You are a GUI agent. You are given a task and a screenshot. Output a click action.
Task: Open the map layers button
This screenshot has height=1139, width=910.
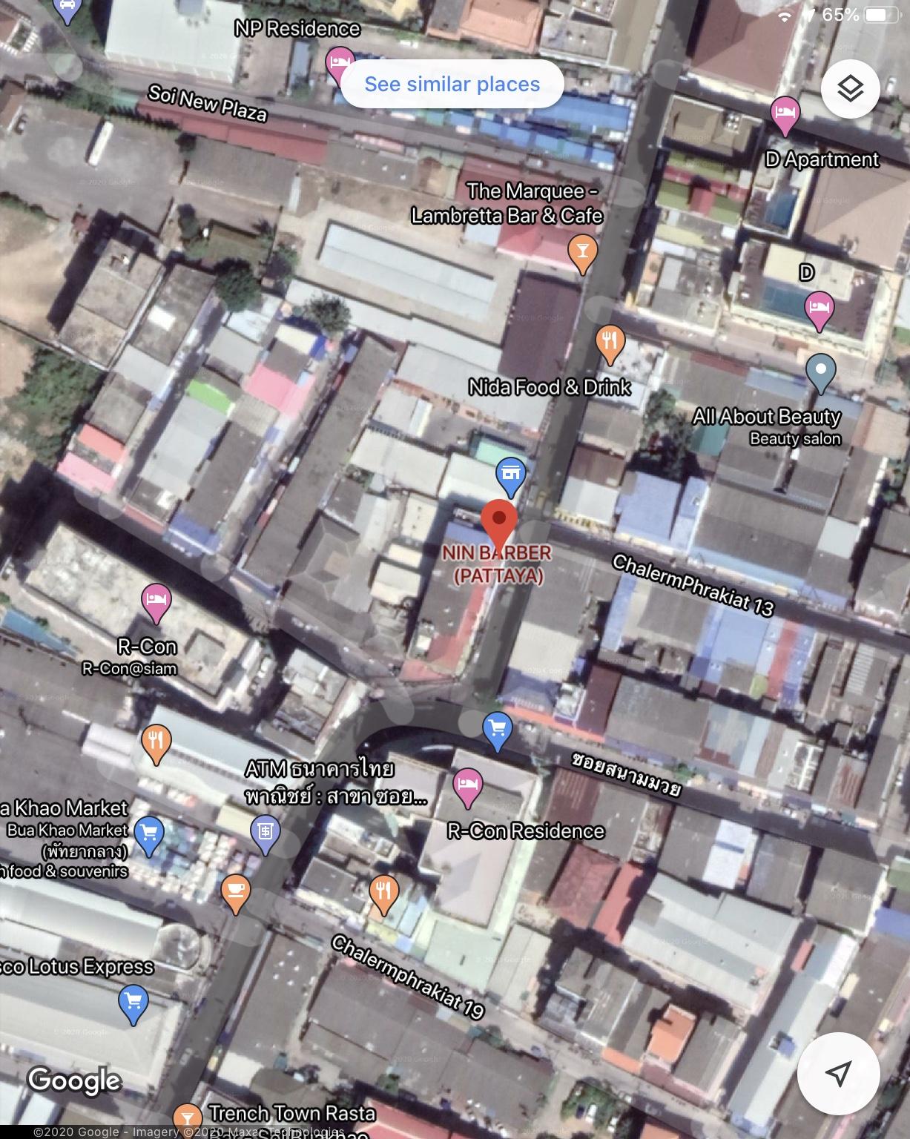850,89
